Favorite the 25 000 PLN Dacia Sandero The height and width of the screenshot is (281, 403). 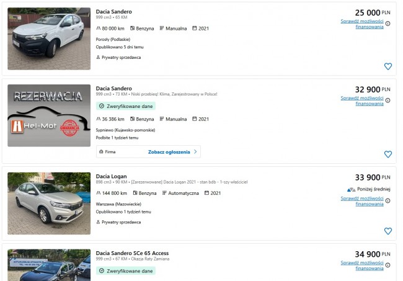pyautogui.click(x=388, y=66)
